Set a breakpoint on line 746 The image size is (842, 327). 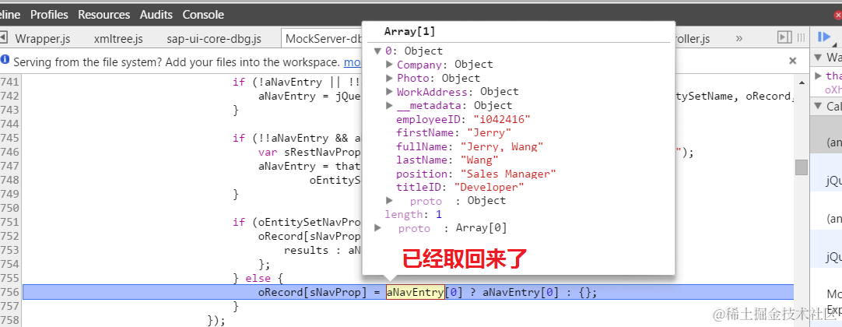pos(9,152)
